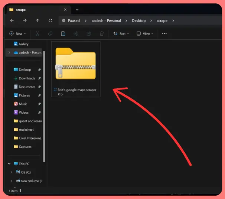Click Paused breadcrumb in address bar
The height and width of the screenshot is (199, 225).
74,21
